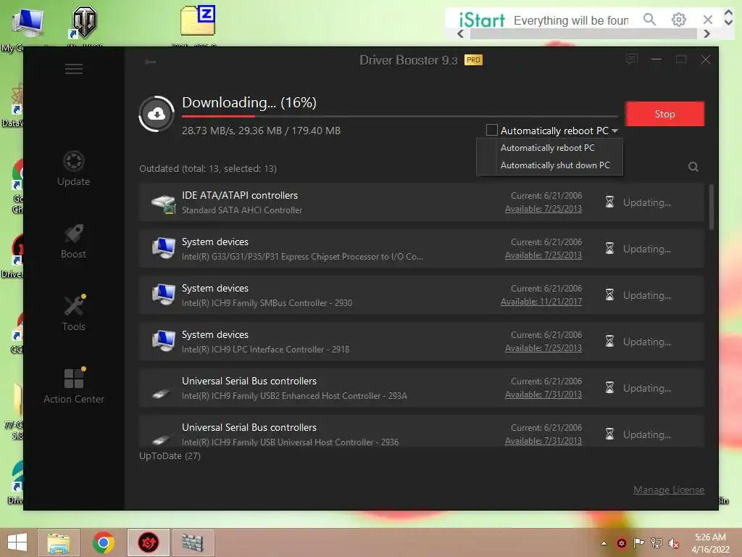Open File Explorer from the taskbar
Viewport: 742px width, 557px height.
click(58, 542)
